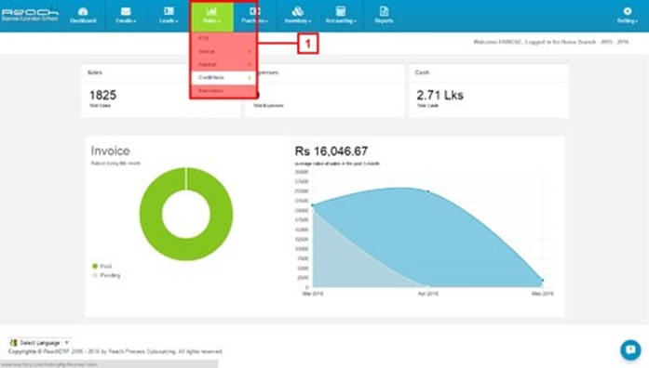Click the Apr 2016 chart data point
The width and height of the screenshot is (649, 368).
(x=428, y=191)
